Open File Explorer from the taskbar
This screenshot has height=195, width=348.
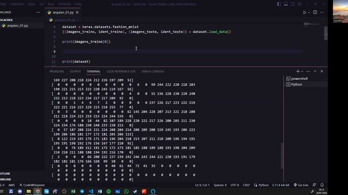coord(29,191)
